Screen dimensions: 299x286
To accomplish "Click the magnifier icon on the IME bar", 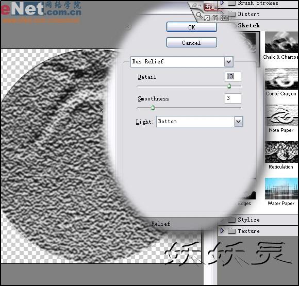I will click(x=200, y=15).
